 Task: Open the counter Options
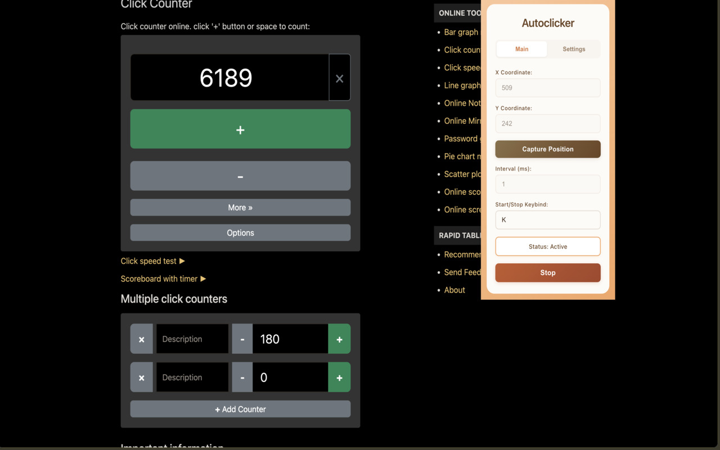click(x=240, y=232)
